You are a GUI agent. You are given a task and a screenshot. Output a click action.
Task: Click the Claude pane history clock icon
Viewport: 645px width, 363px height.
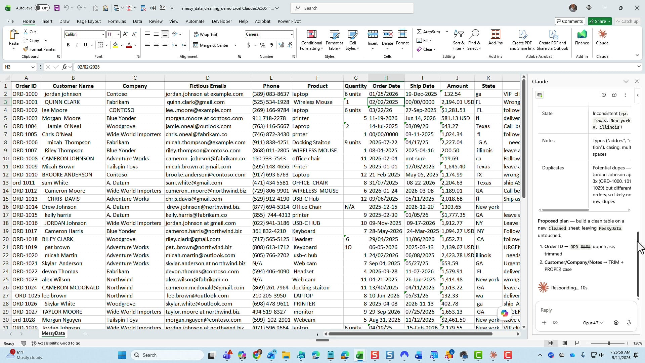click(x=603, y=95)
